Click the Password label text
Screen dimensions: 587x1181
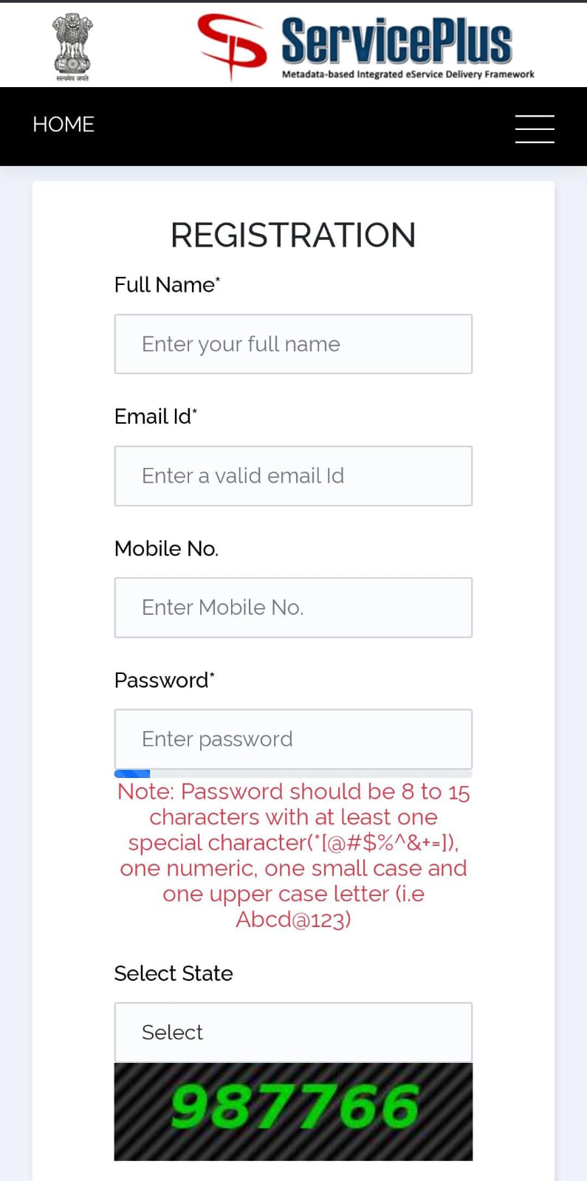coord(164,680)
